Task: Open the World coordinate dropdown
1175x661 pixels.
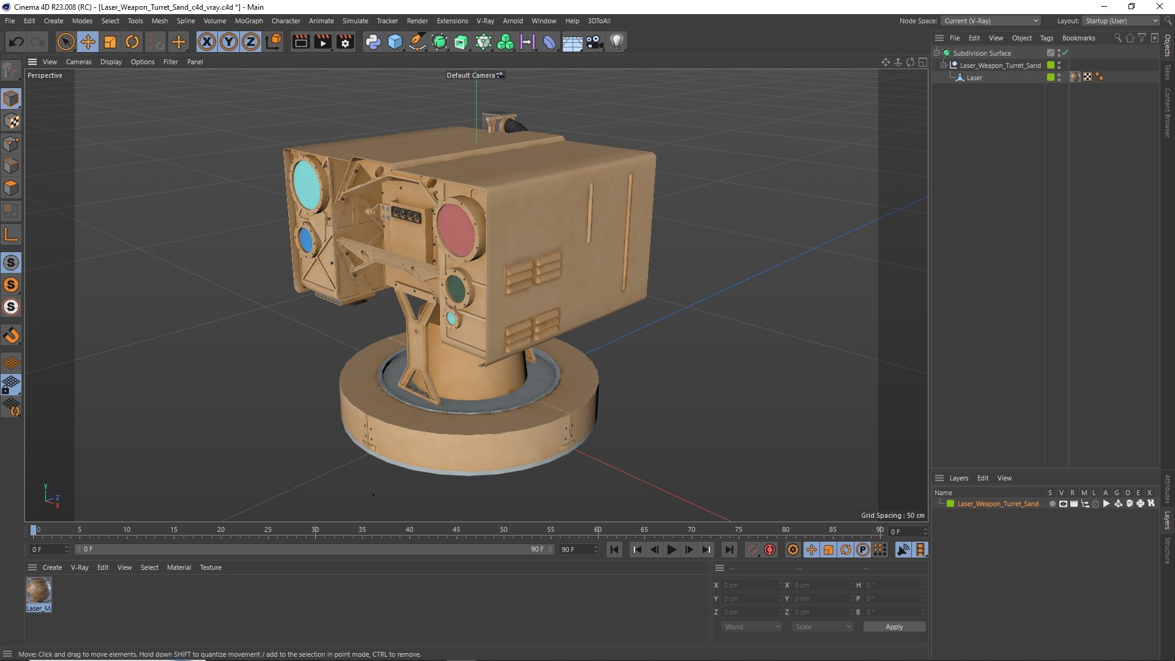Action: pyautogui.click(x=752, y=627)
